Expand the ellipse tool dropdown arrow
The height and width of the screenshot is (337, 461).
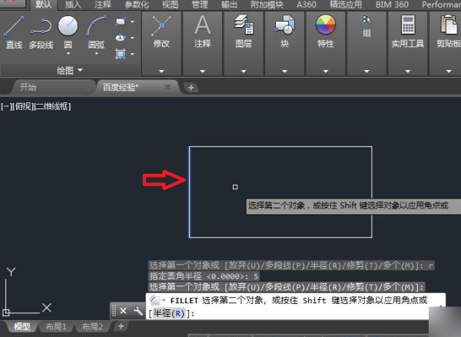132,38
